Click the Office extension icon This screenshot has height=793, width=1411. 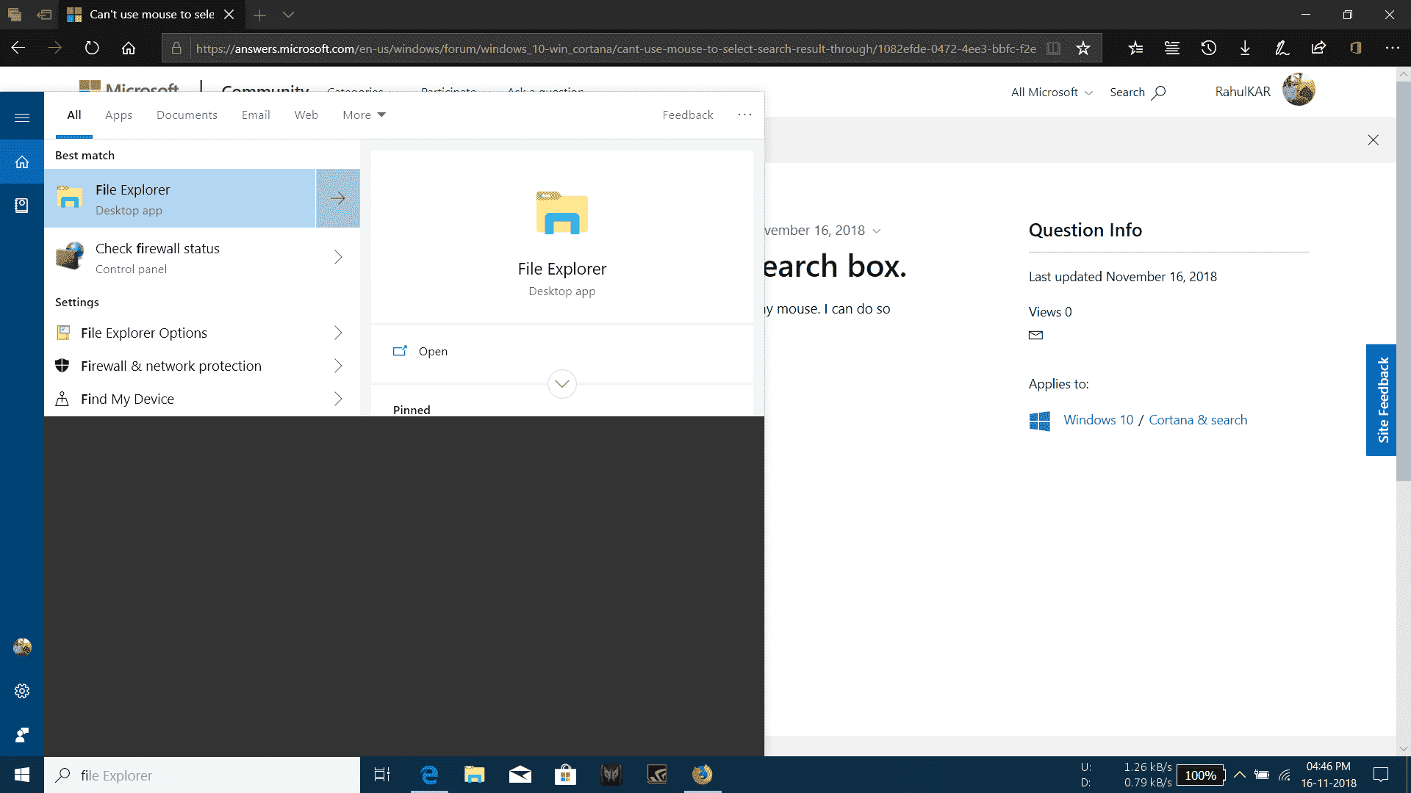pos(1356,48)
